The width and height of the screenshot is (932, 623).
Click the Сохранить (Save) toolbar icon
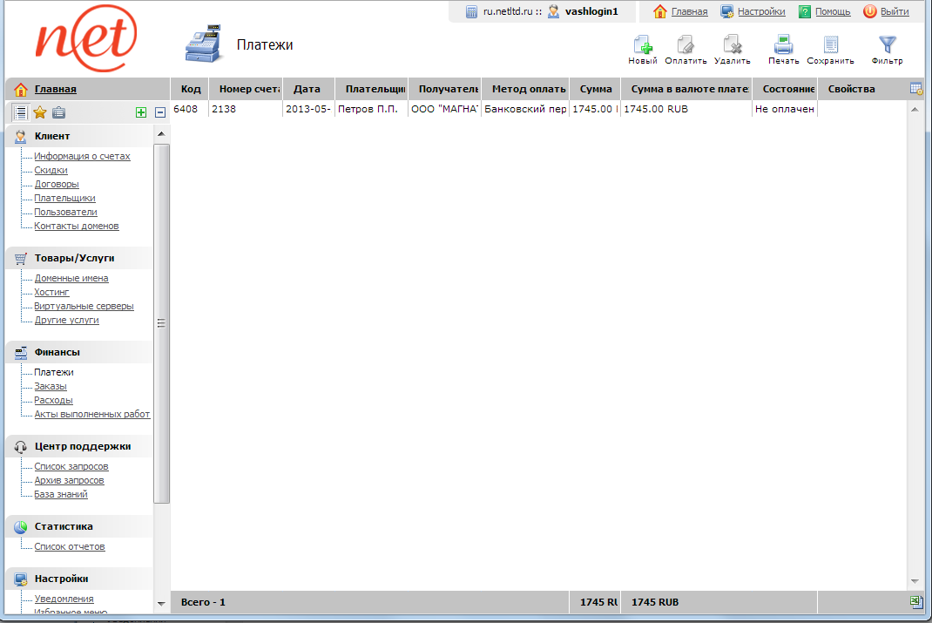[x=830, y=45]
